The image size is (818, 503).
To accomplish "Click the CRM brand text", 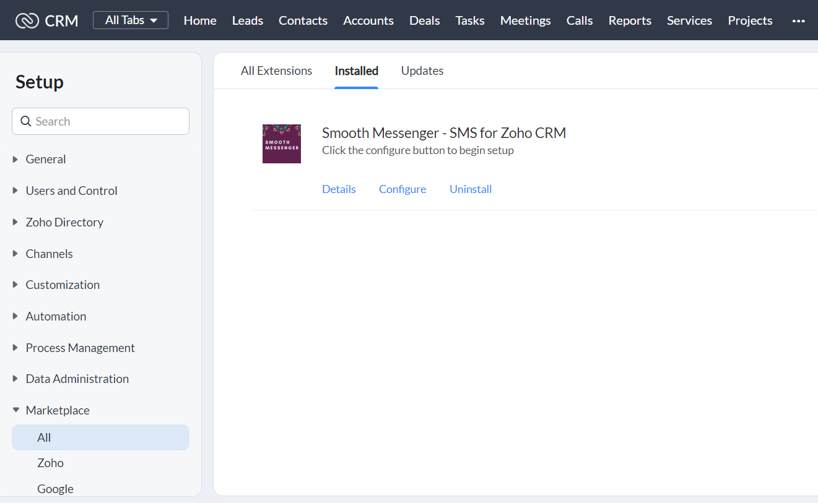I will pos(61,20).
